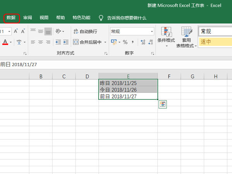
Task: Toggle the bottom vertical align button
Action: pyautogui.click(x=48, y=31)
